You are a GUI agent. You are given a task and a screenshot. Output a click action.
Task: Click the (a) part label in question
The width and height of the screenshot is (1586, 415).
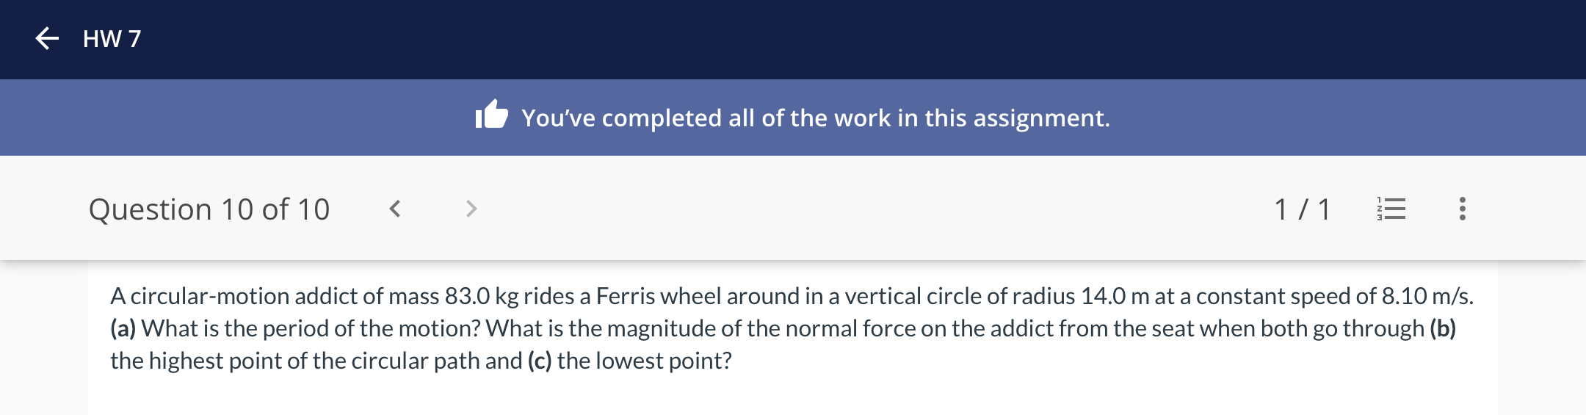pyautogui.click(x=123, y=328)
